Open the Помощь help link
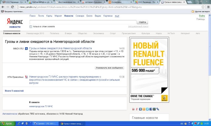The image size is (211, 126). tap(200, 19)
